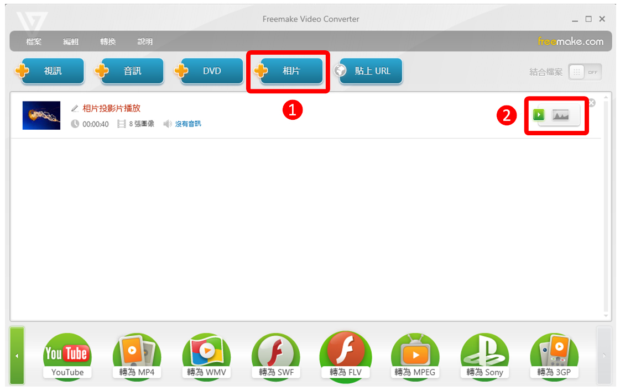Choose 轉為 SWF output format
Viewport: 620px width, 391px height.
pos(276,357)
